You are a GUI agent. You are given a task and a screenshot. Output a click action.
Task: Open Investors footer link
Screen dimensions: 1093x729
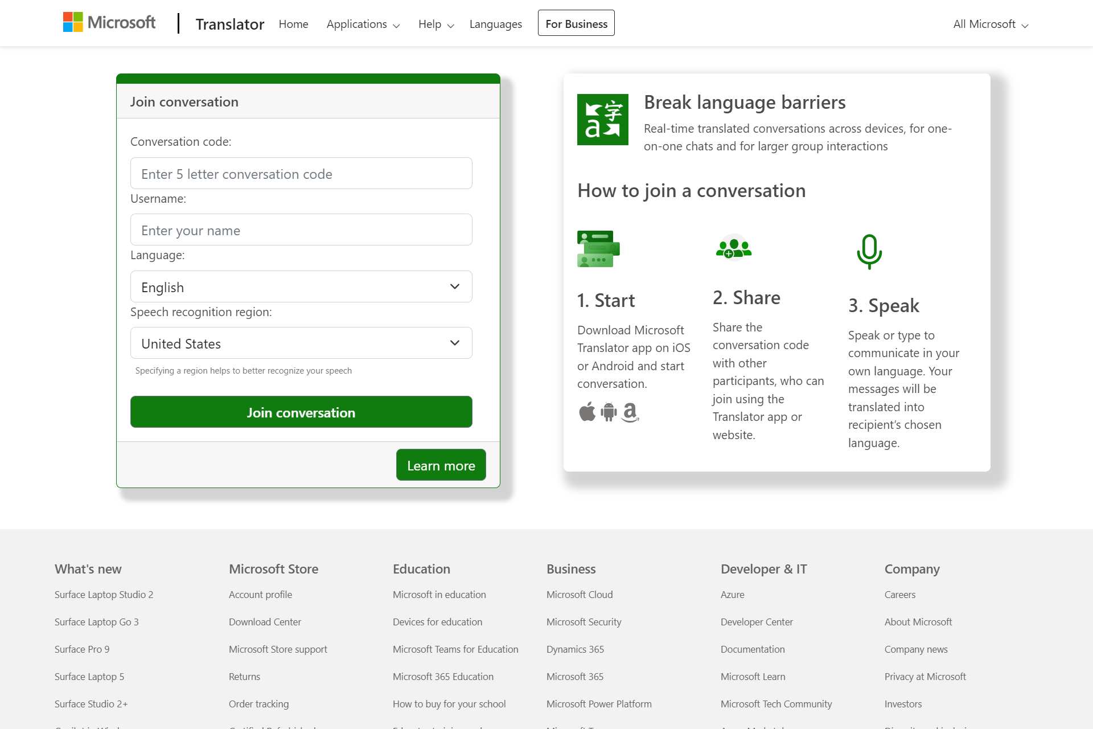point(903,704)
